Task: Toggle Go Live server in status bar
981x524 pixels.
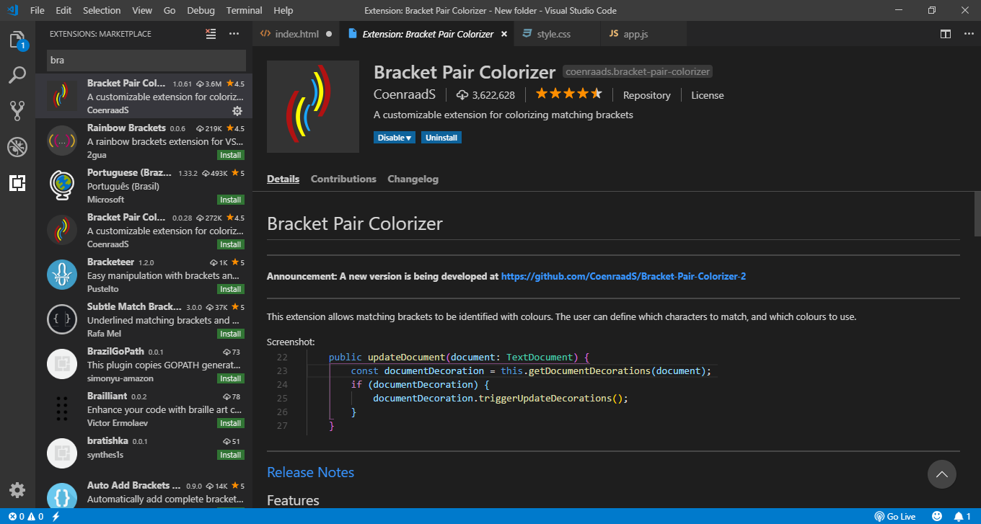Action: pos(895,516)
